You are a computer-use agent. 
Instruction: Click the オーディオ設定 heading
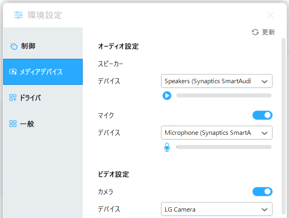click(118, 46)
